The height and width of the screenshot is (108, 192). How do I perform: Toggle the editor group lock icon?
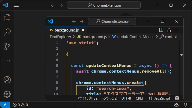169,30
